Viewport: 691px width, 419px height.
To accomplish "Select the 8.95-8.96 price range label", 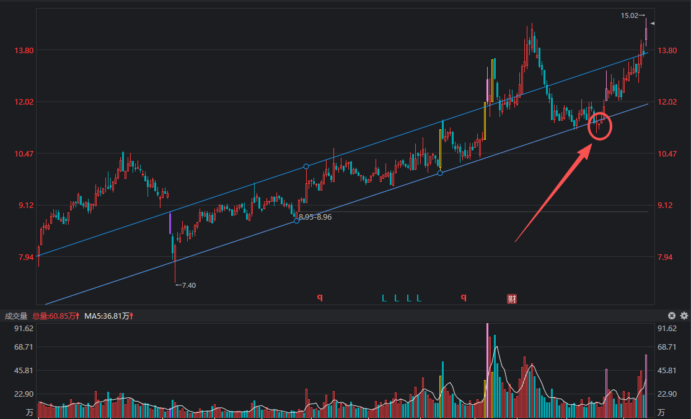I will pyautogui.click(x=315, y=217).
